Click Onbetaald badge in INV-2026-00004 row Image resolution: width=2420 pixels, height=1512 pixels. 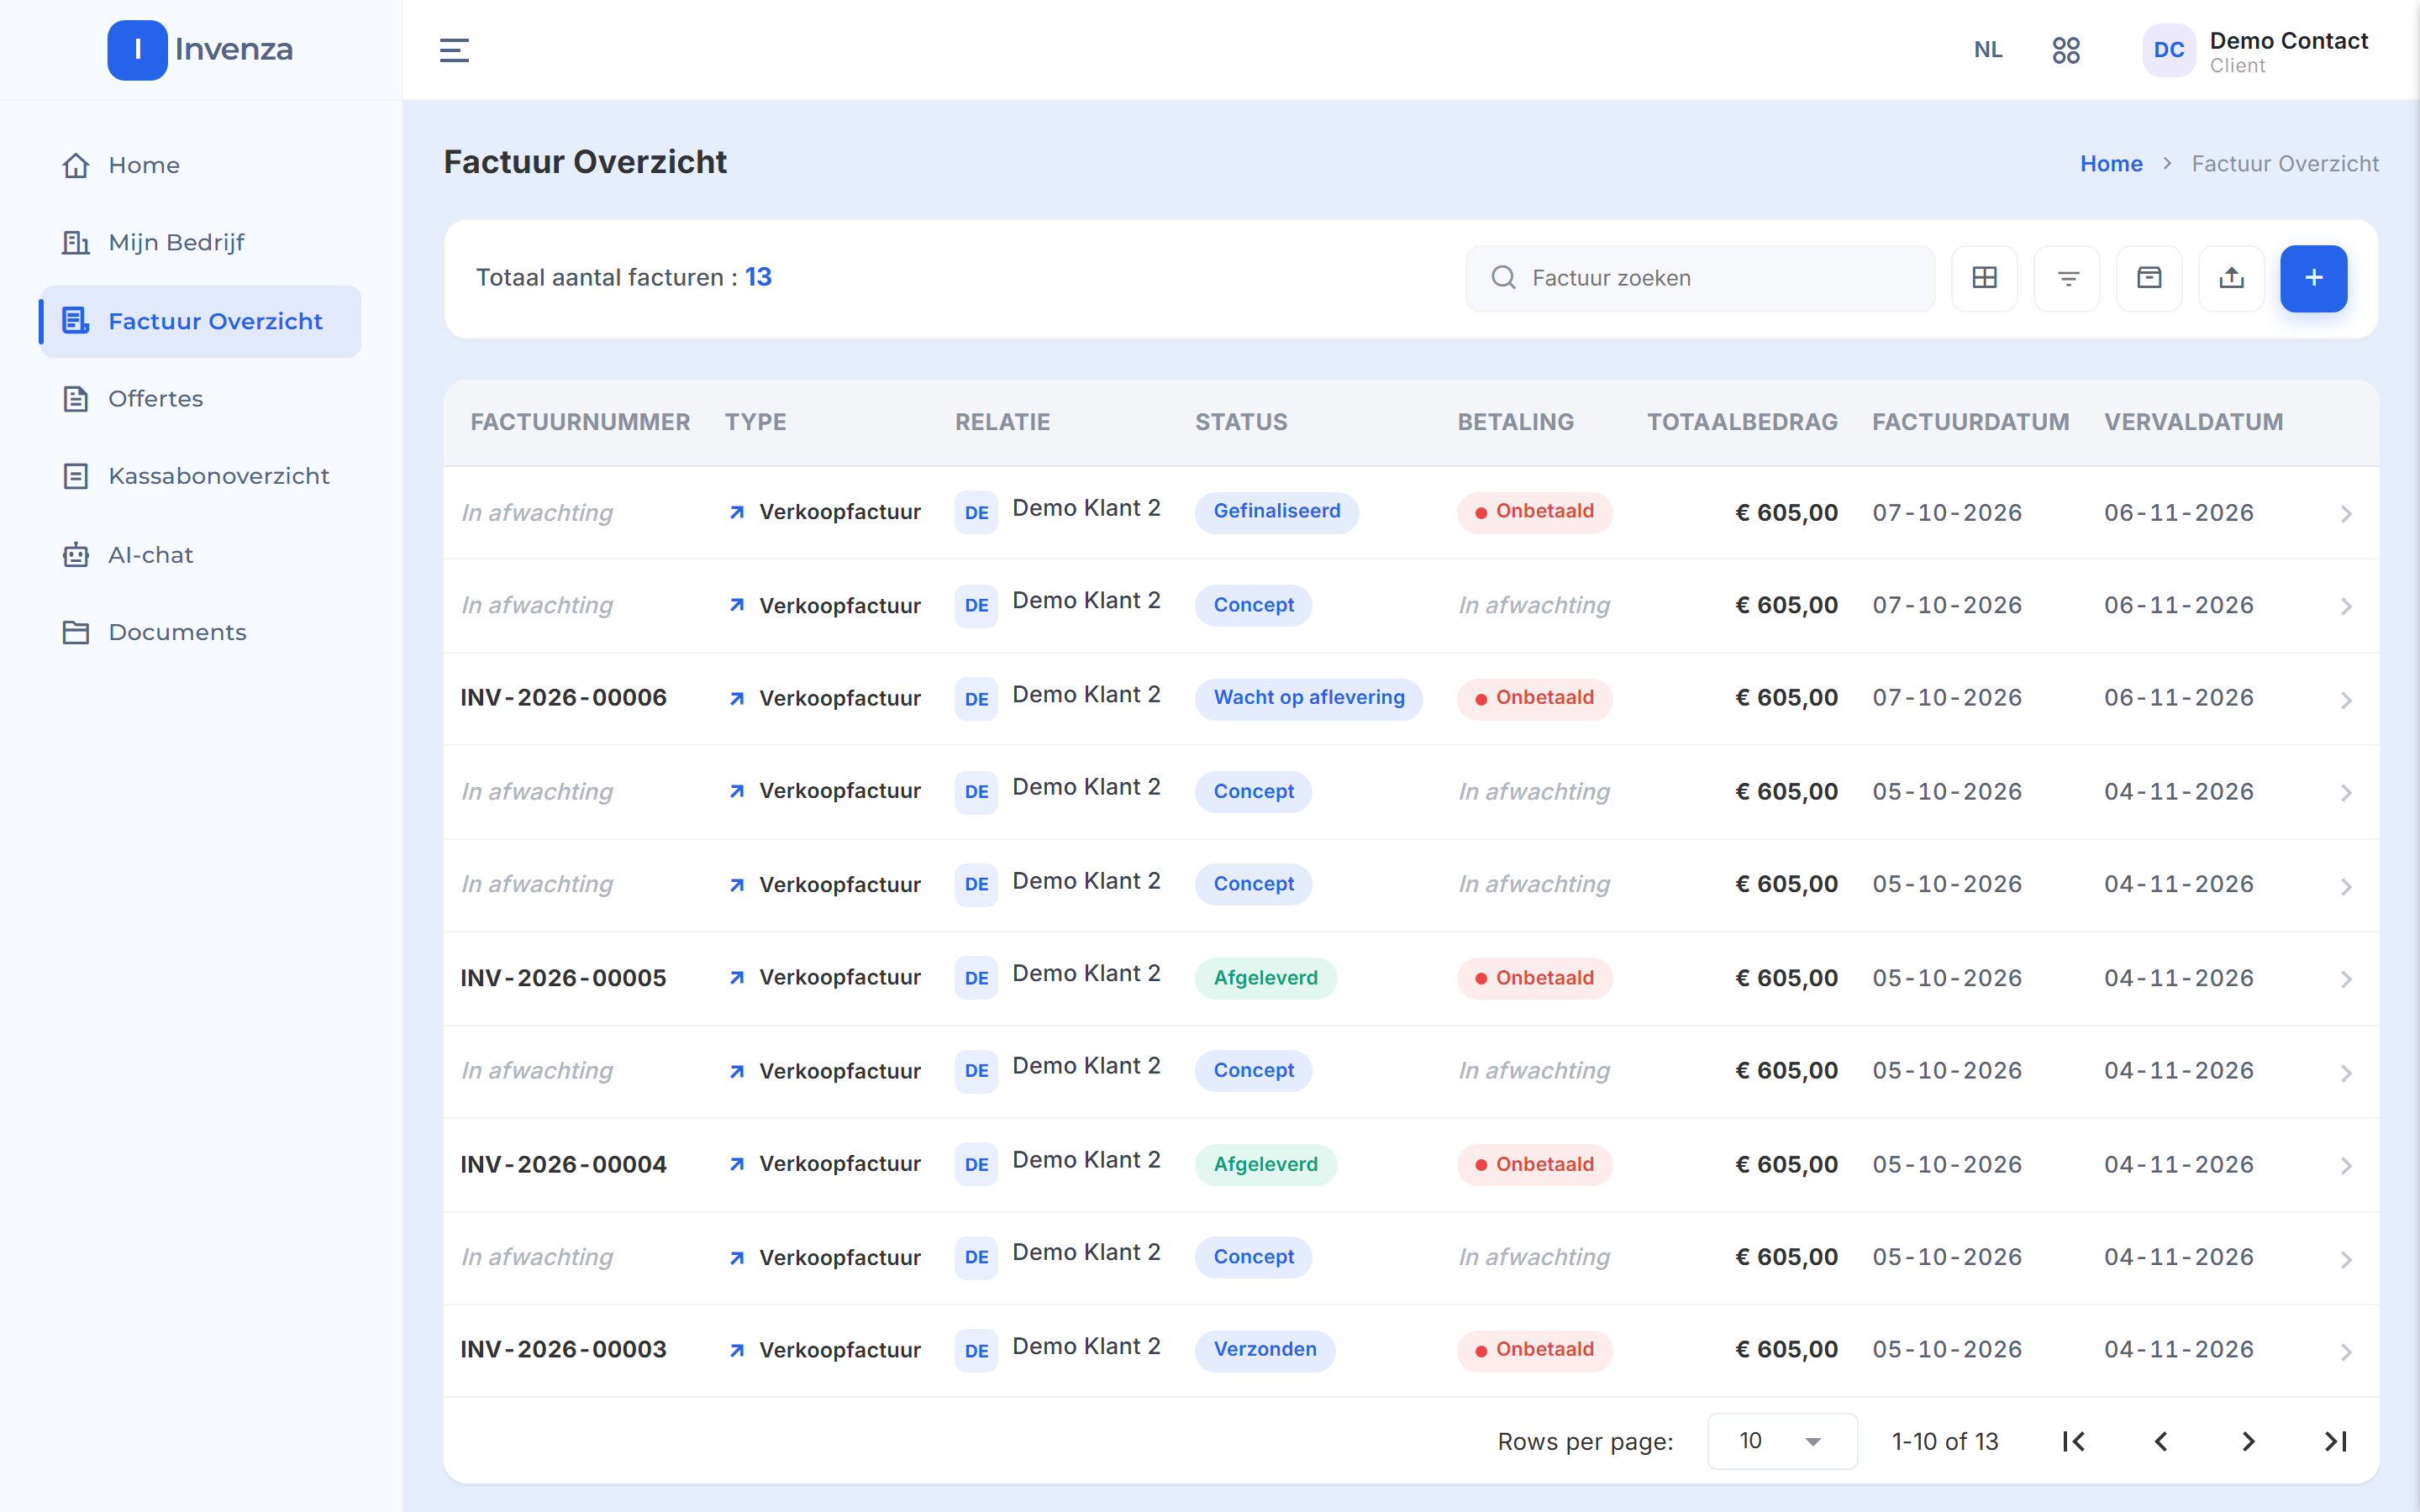pos(1534,1164)
